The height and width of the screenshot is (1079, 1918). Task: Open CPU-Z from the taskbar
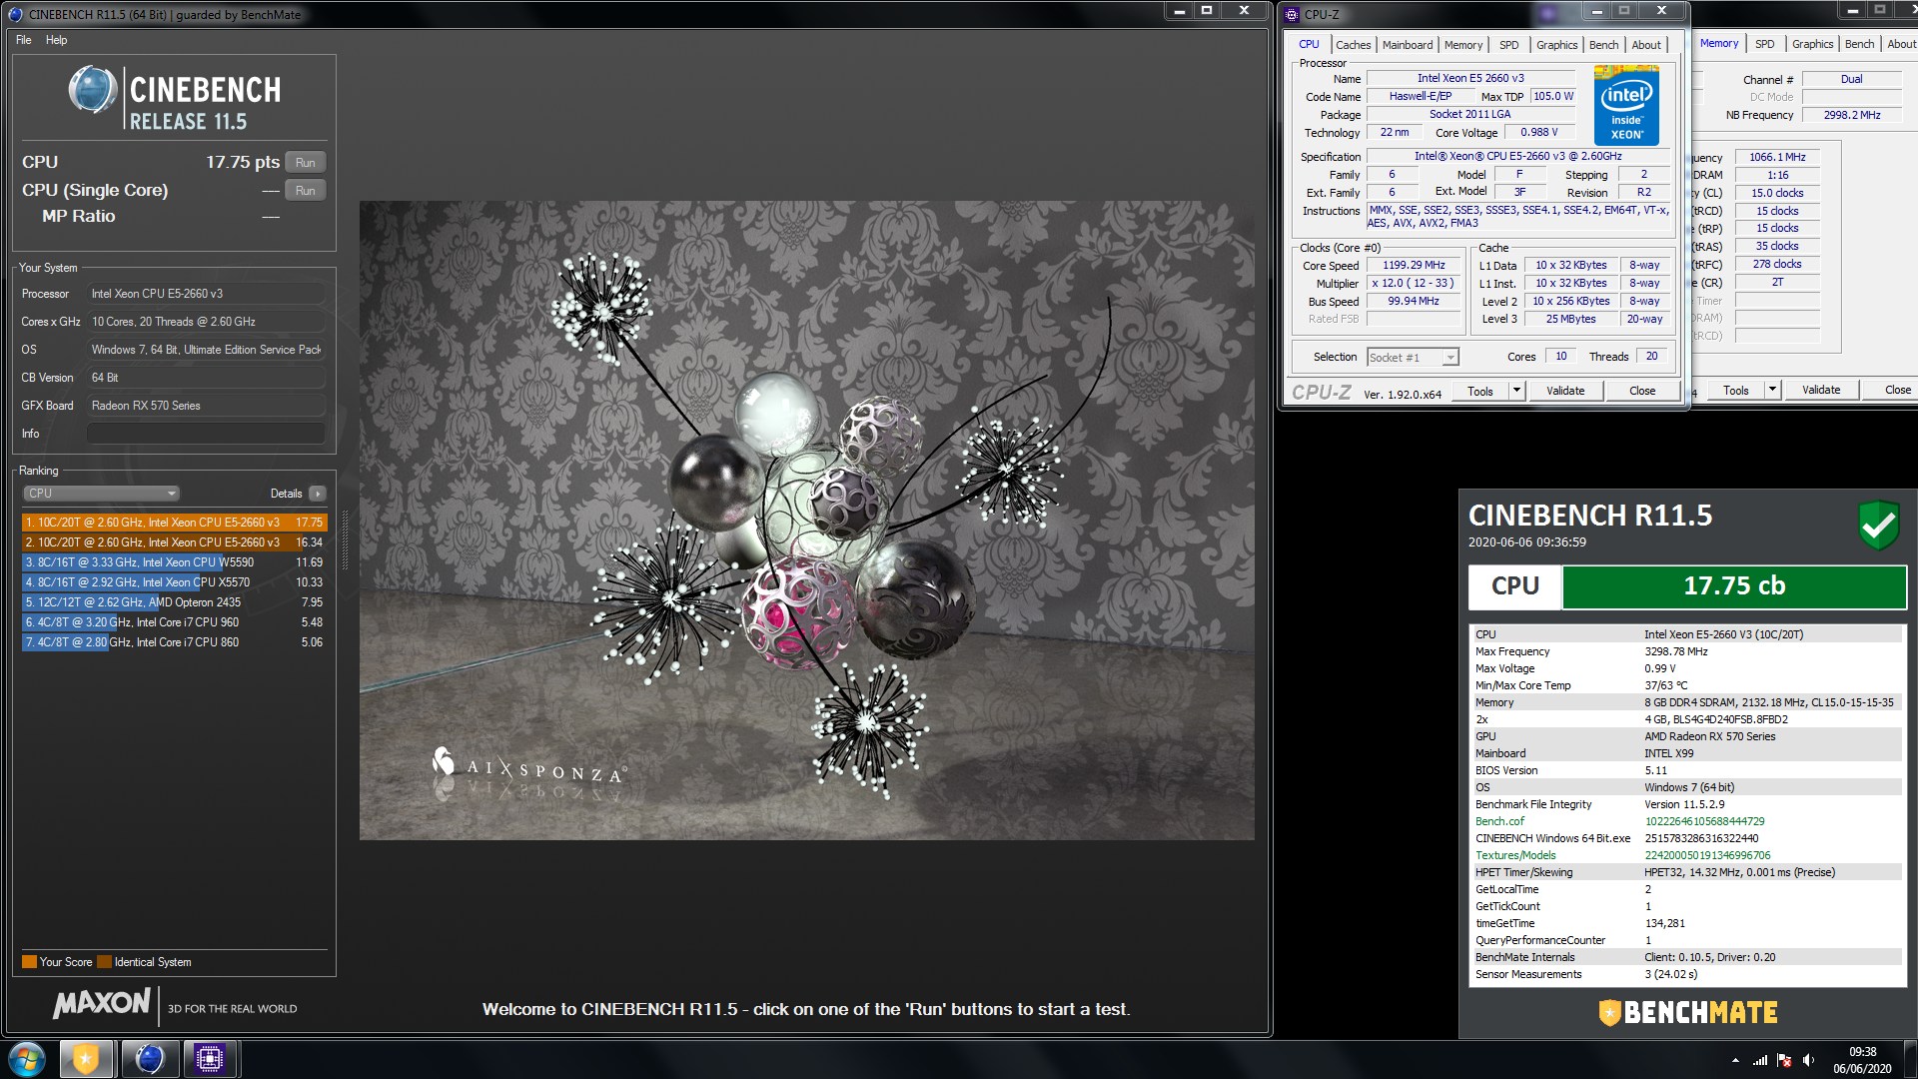210,1059
